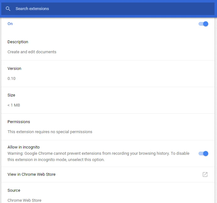Click the incognito warning text
The width and height of the screenshot is (217, 203).
coord(98,157)
